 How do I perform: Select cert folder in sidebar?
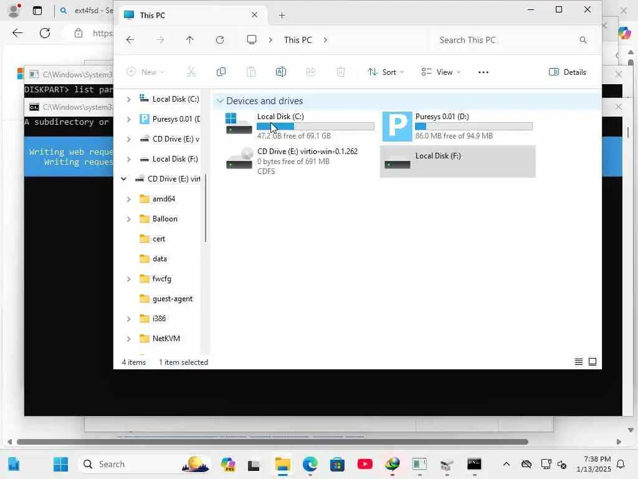pyautogui.click(x=159, y=239)
